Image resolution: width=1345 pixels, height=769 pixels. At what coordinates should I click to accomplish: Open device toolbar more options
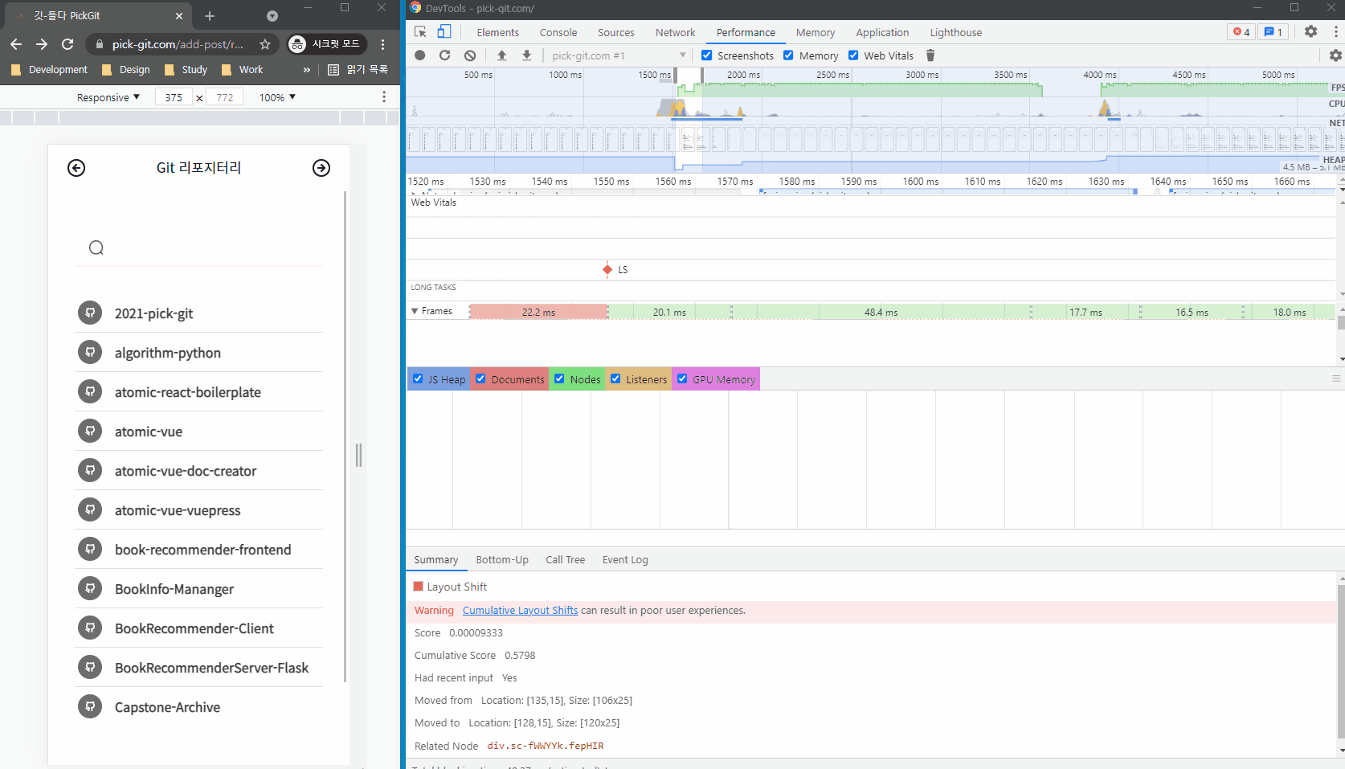(384, 97)
